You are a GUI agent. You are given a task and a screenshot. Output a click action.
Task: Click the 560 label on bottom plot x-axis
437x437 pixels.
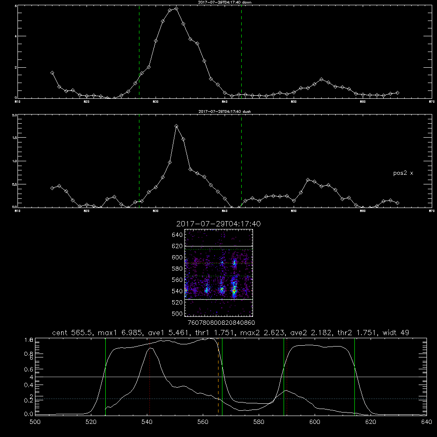203,422
